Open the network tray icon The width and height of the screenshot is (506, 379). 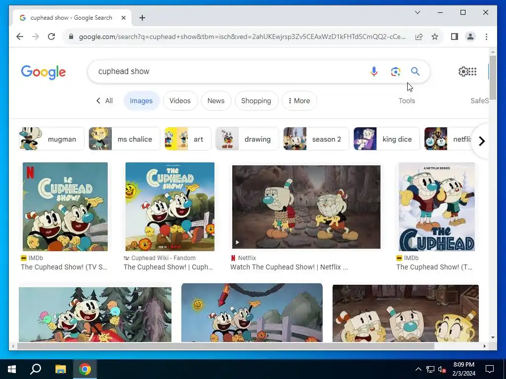(430, 369)
